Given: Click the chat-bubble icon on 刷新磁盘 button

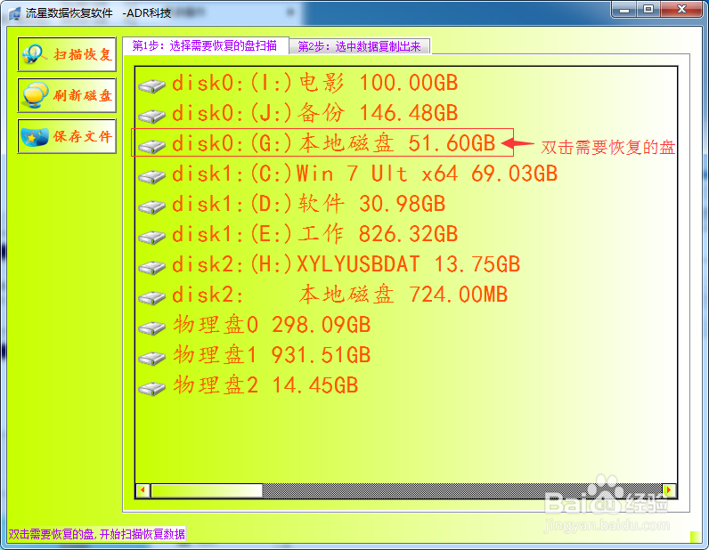Looking at the screenshot, I should tap(36, 95).
